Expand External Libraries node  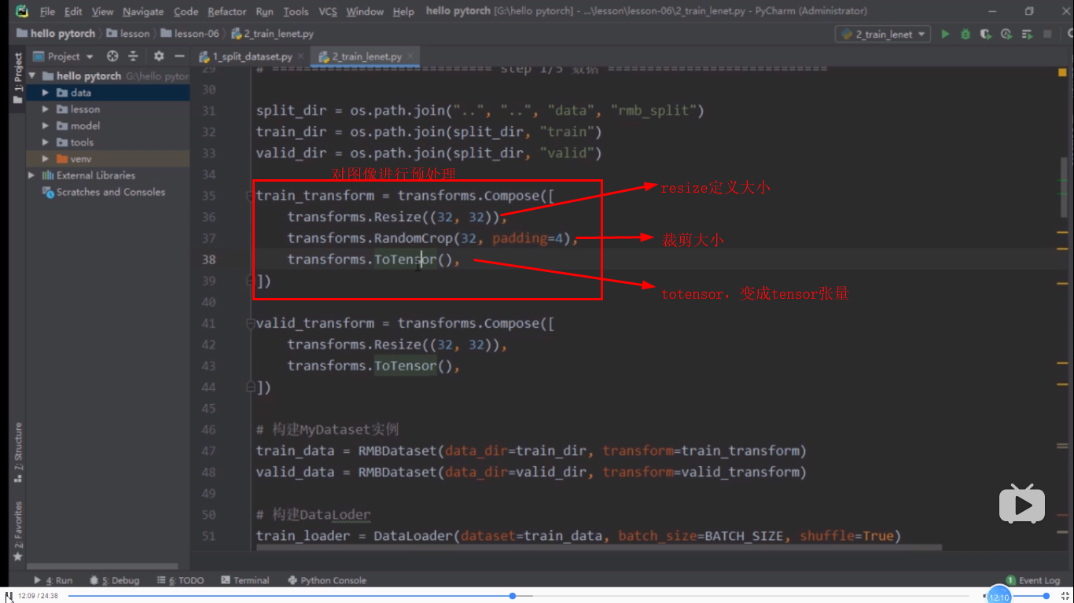click(x=33, y=175)
